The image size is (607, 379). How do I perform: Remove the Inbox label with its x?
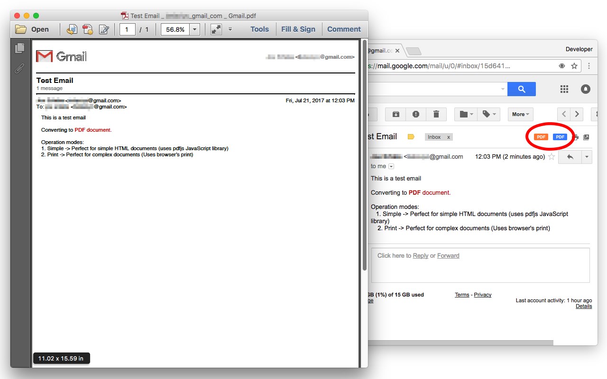449,137
